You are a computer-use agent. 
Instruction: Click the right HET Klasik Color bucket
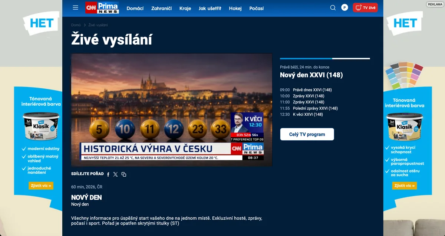404,126
